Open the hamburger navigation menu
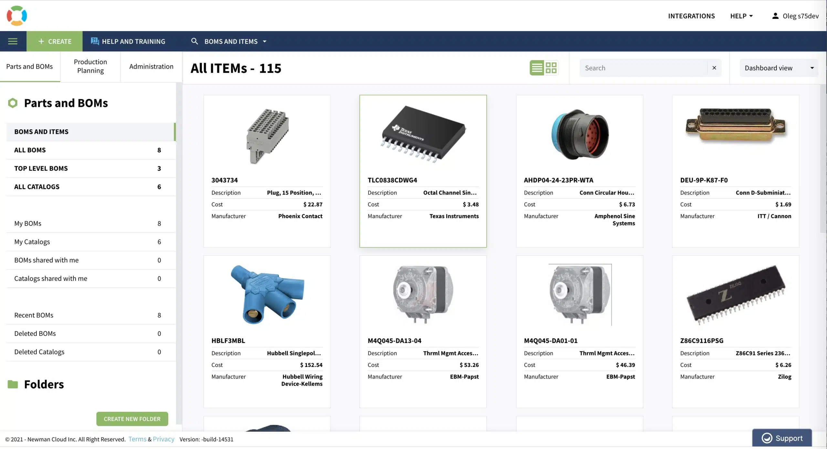Image resolution: width=827 pixels, height=449 pixels. pyautogui.click(x=13, y=41)
